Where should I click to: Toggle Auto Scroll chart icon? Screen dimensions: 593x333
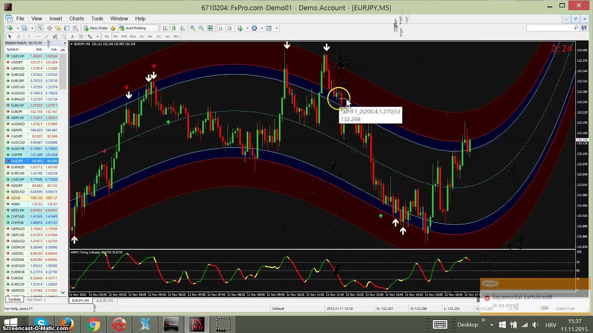(221, 28)
